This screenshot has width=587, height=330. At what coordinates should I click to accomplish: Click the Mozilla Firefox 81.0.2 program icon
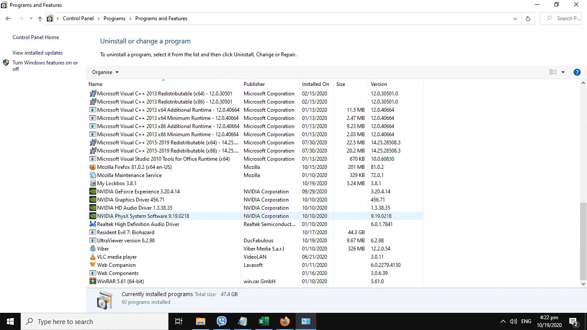tap(92, 167)
